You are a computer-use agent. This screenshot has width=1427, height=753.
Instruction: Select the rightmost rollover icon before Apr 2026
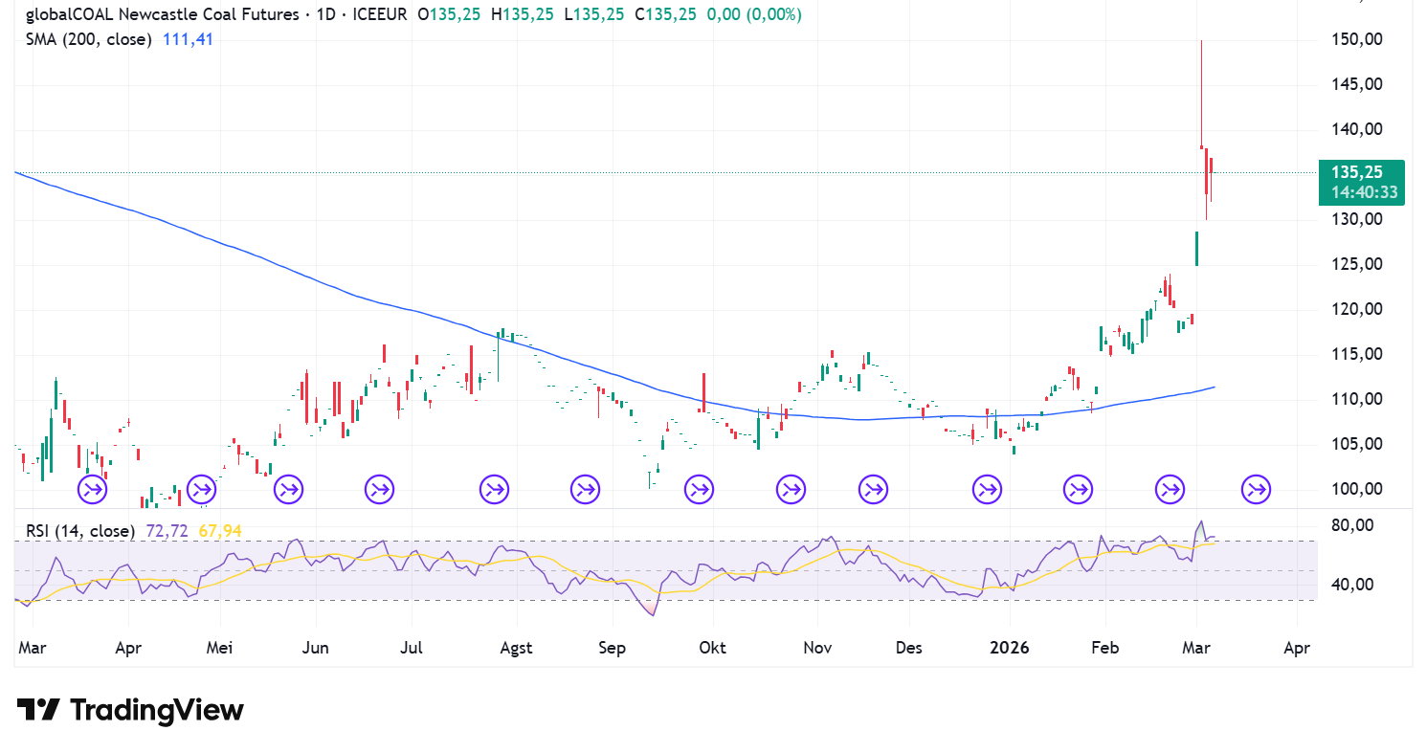point(1256,491)
